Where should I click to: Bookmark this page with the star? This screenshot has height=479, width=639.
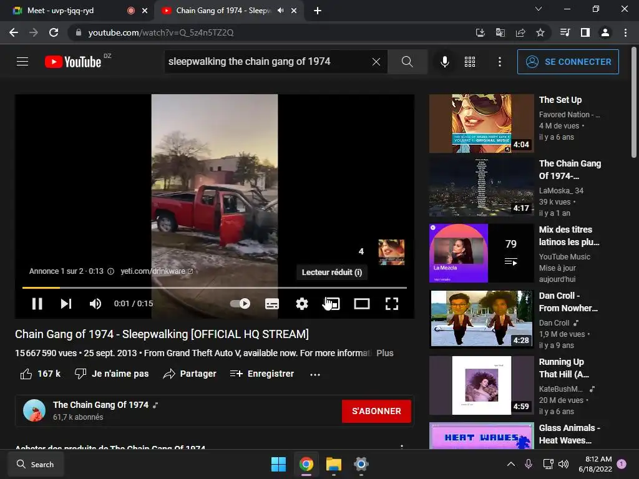point(540,32)
